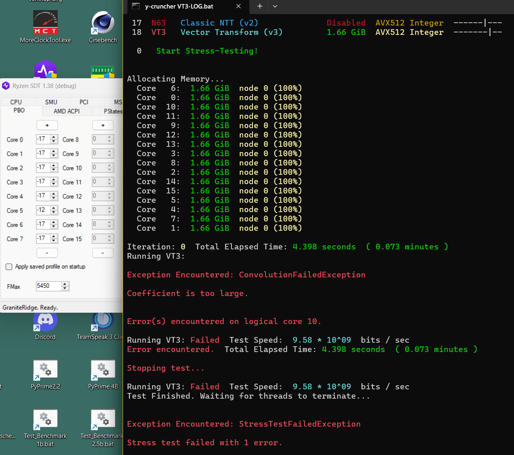Open the Test_Benchmark 2.5b.bat shortcut

(102, 428)
